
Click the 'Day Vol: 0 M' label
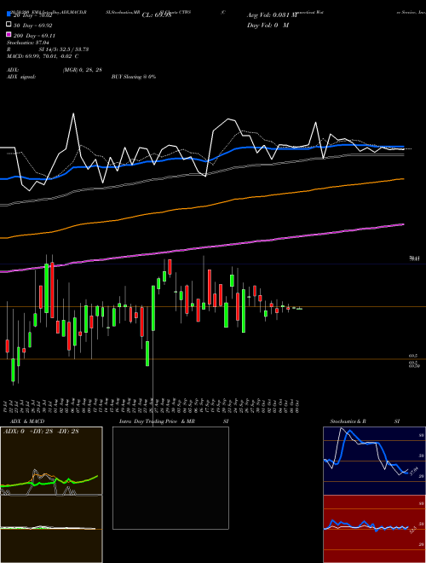pyautogui.click(x=268, y=26)
